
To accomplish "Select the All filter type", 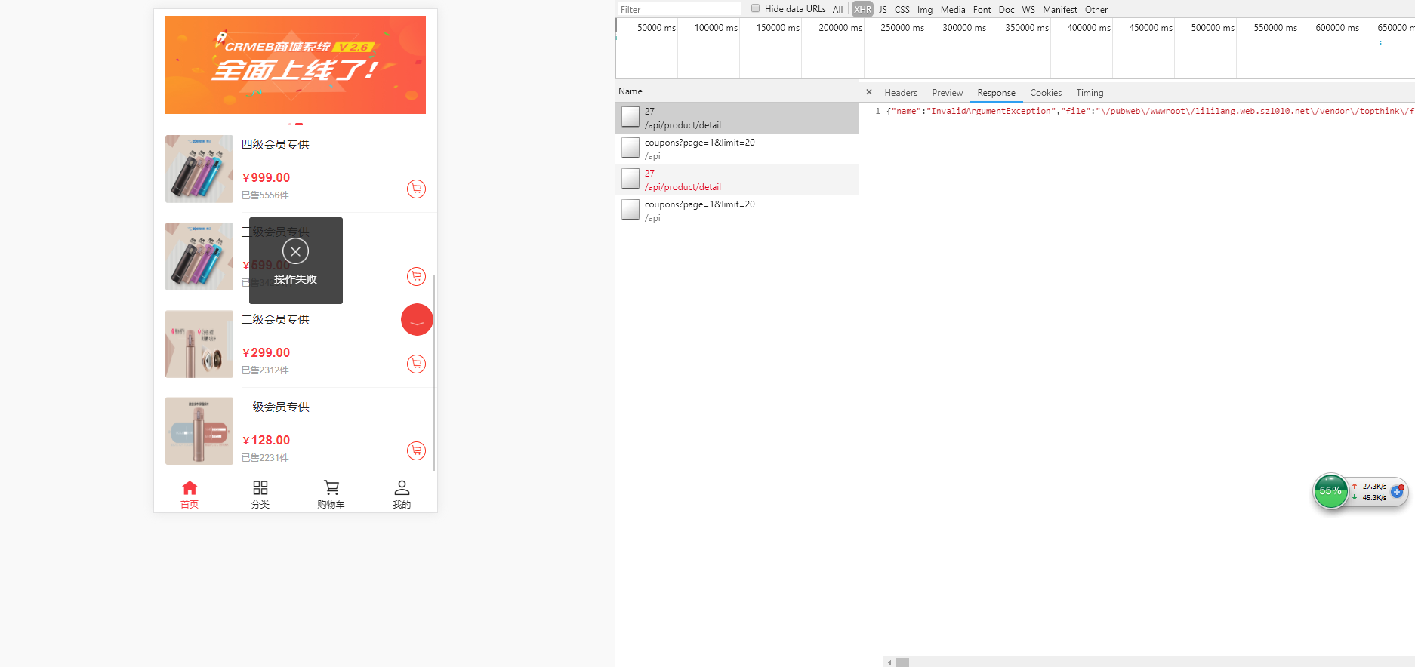I will pos(837,10).
